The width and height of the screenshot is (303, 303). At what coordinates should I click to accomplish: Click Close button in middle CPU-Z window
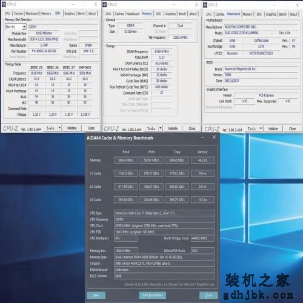(192, 128)
